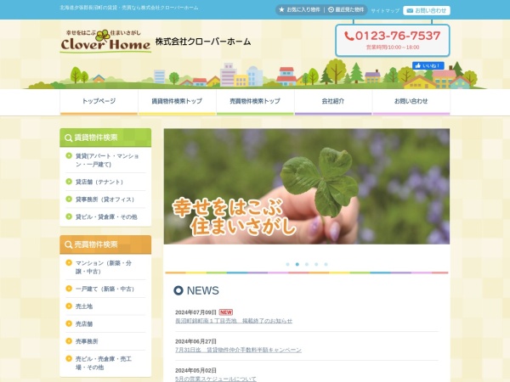The image size is (510, 382).
Task: Open 賃貸物件検索トップ menu tab
Action: (x=177, y=101)
